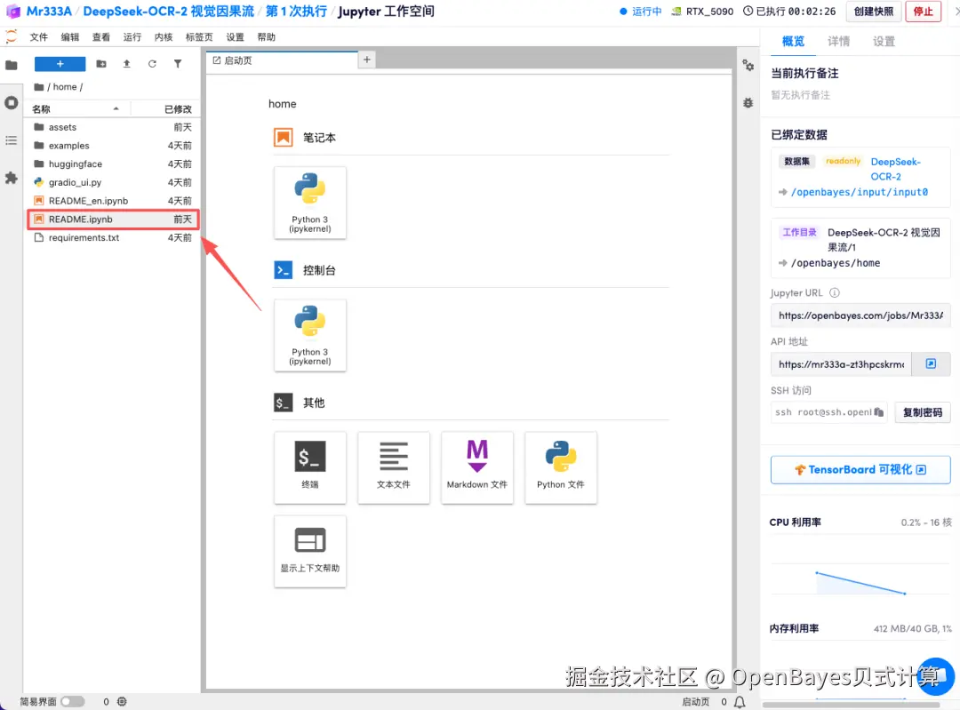Switch to the 概览 tab

793,41
